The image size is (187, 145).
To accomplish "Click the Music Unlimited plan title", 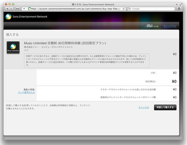I will [65, 43].
